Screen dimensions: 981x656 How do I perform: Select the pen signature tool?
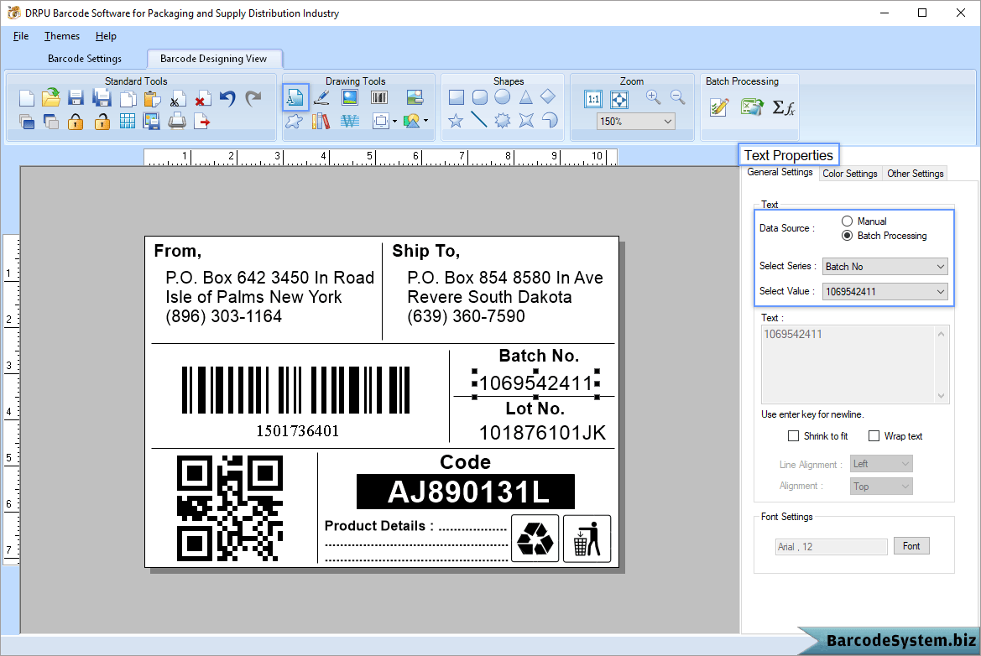tap(321, 97)
